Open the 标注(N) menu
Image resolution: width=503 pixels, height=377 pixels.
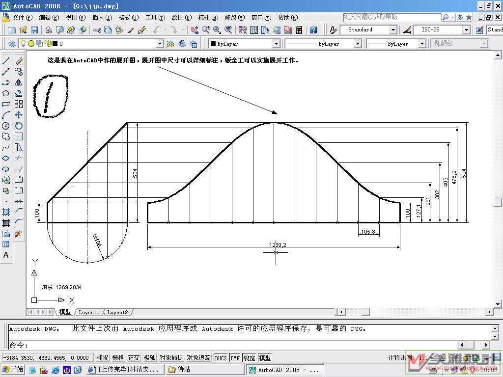(x=208, y=18)
